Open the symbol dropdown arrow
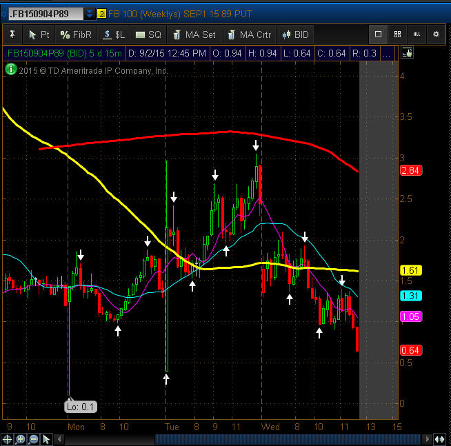The width and height of the screenshot is (451, 446). 90,14
